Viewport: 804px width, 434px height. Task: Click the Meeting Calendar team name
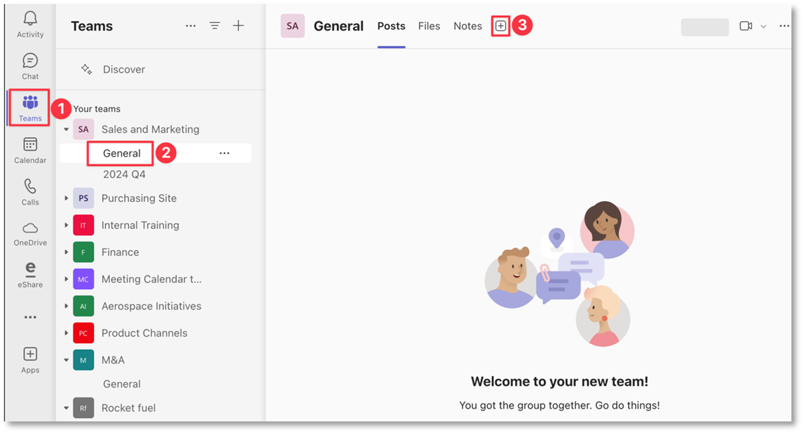pos(152,279)
